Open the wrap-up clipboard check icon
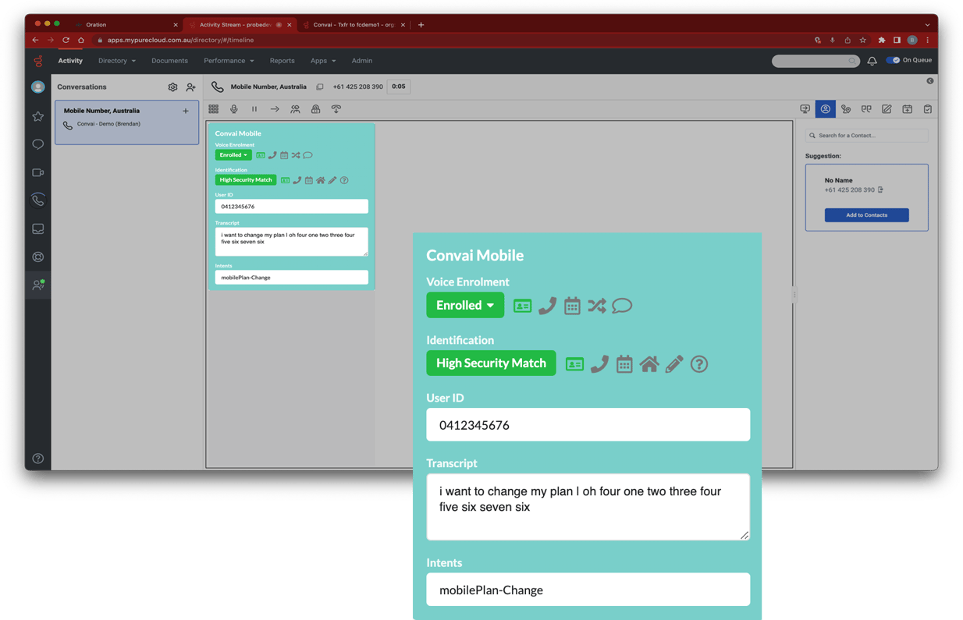The image size is (963, 620). tap(927, 109)
